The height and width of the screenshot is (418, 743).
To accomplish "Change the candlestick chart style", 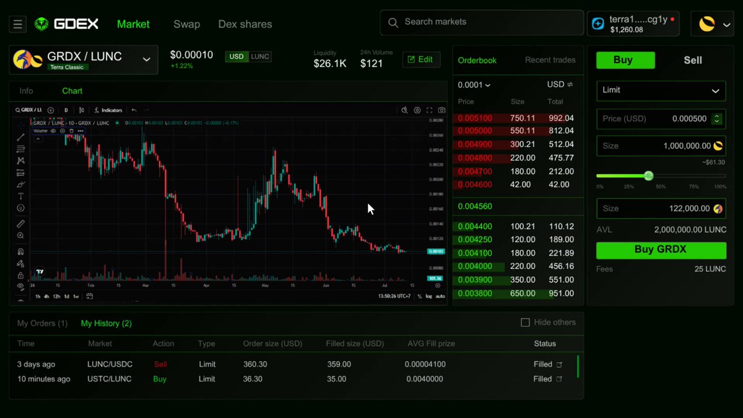I will (x=81, y=110).
